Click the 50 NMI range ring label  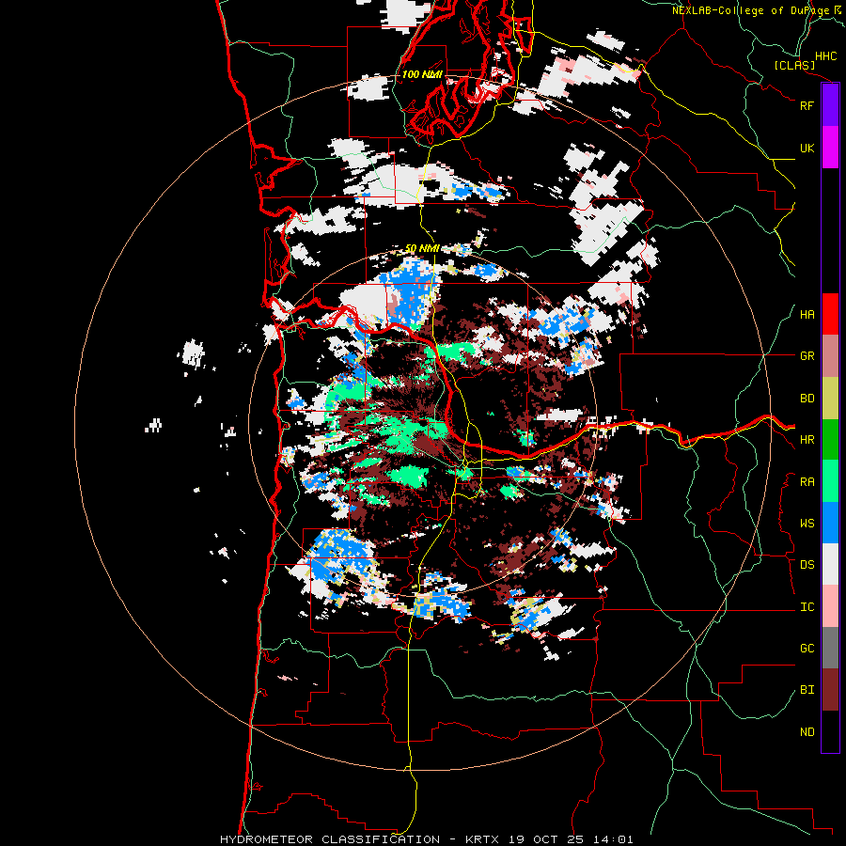(422, 249)
